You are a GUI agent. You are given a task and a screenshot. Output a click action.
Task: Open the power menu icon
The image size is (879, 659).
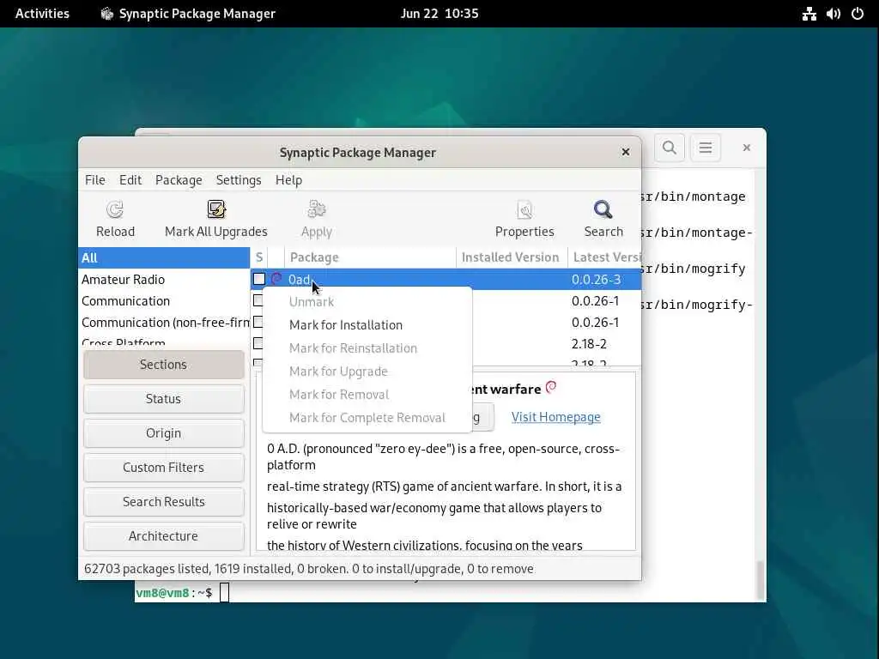pyautogui.click(x=858, y=14)
